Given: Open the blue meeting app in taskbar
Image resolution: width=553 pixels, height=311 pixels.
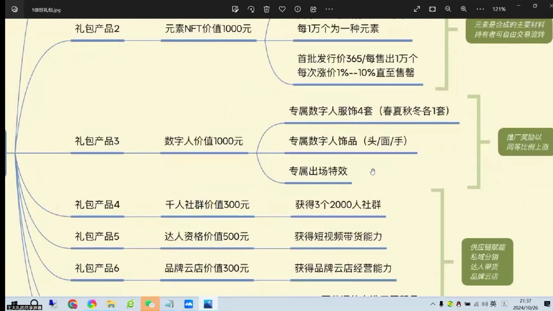Looking at the screenshot, I should point(189,304).
